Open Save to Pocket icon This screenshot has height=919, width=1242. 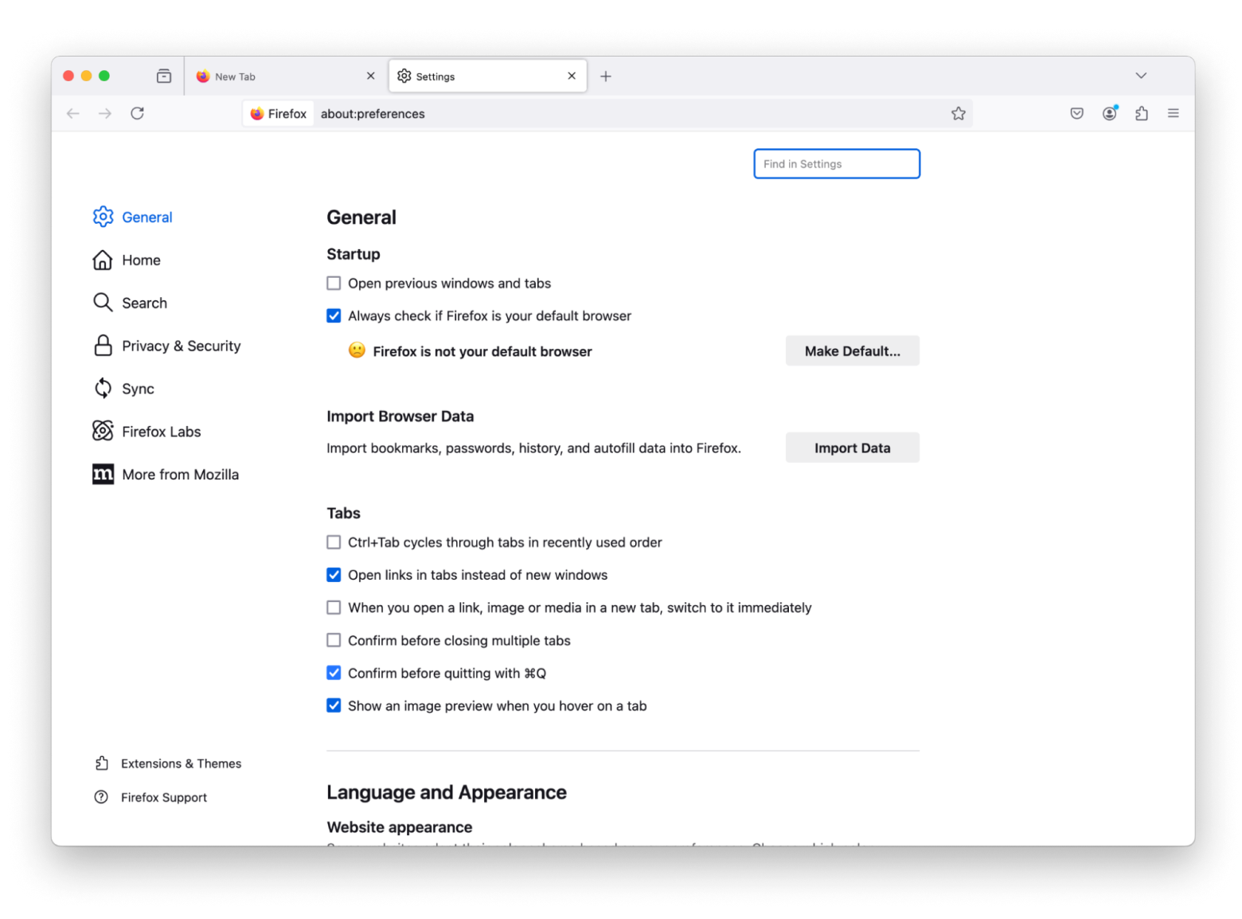coord(1076,114)
